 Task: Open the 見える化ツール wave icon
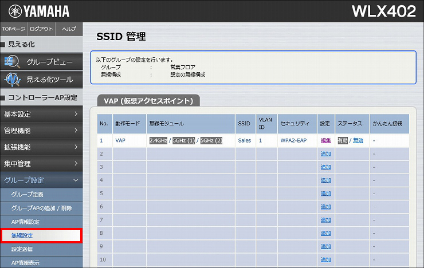[12, 79]
